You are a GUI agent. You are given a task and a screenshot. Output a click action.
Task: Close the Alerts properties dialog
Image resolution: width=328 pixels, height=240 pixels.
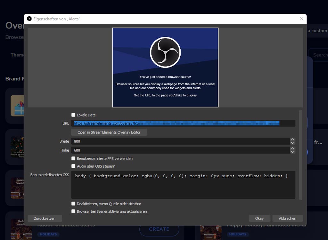tap(301, 19)
